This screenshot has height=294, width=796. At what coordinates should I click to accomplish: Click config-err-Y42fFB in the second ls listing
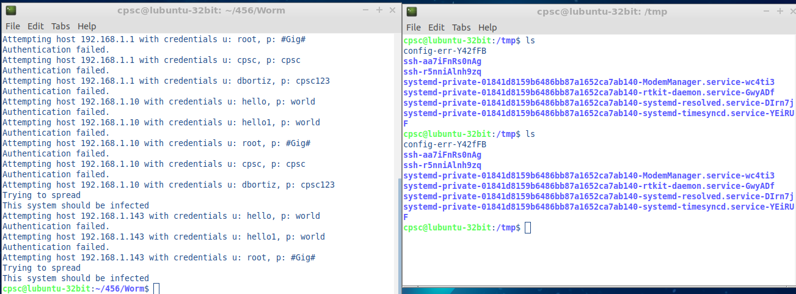coord(445,144)
